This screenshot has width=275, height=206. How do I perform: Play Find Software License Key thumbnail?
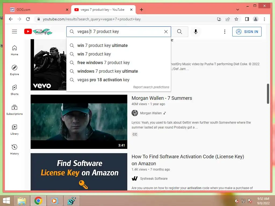coord(79,172)
